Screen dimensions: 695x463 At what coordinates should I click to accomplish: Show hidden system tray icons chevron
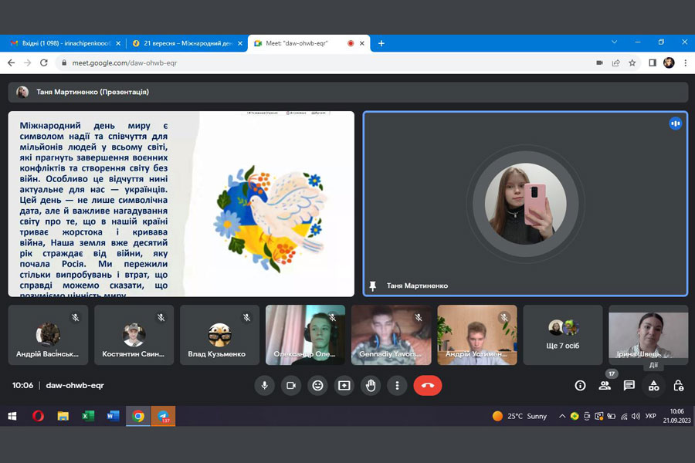(x=562, y=416)
